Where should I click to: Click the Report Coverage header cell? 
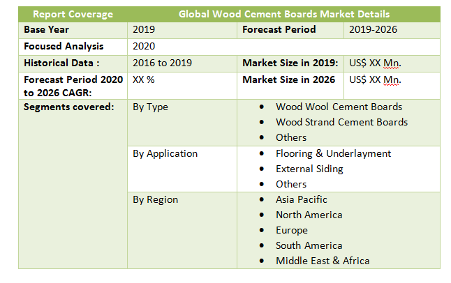[x=73, y=14]
